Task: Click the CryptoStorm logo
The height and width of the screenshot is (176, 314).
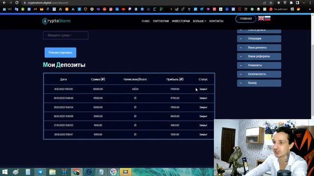Action: pos(56,21)
